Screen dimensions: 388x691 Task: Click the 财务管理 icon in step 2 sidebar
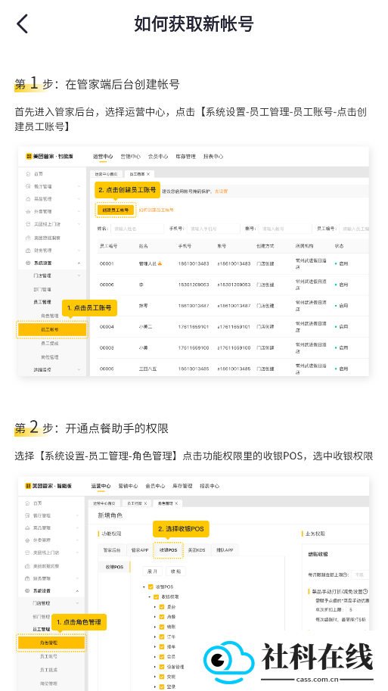tap(28, 578)
